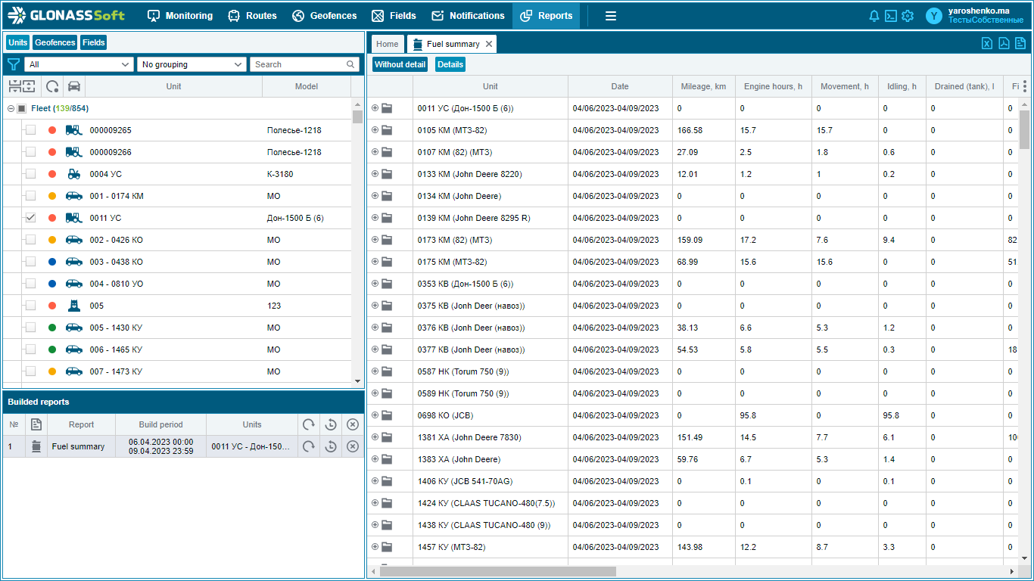
Task: Expand row 0173 КМ (82) (МТЗ)
Action: click(375, 240)
